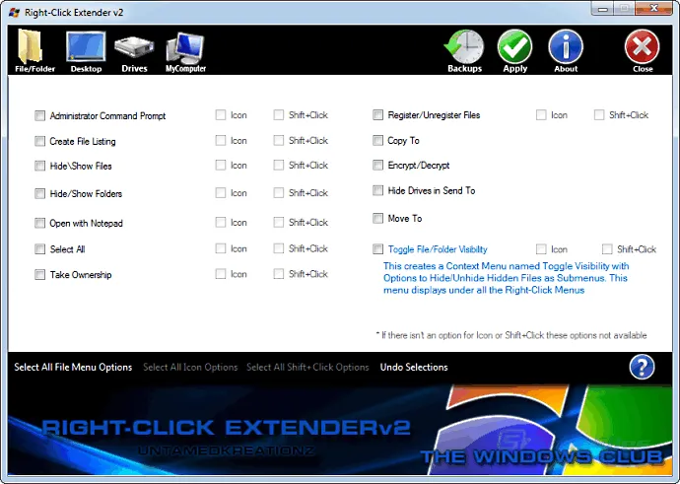The height and width of the screenshot is (484, 680).
Task: Tick Shift+Click for Administrator Command Prompt
Action: (279, 115)
